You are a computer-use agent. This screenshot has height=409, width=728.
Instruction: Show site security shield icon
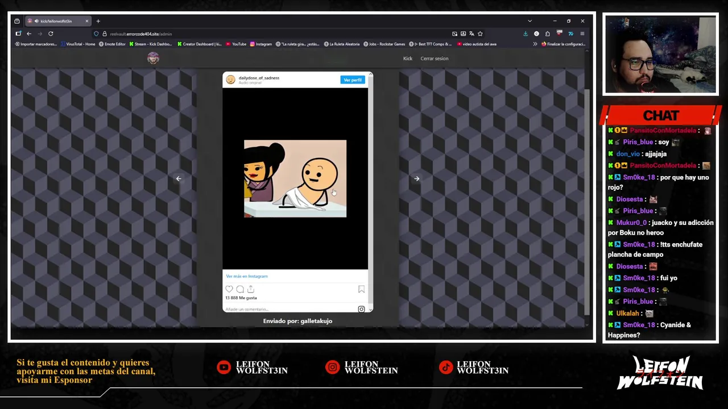point(96,34)
